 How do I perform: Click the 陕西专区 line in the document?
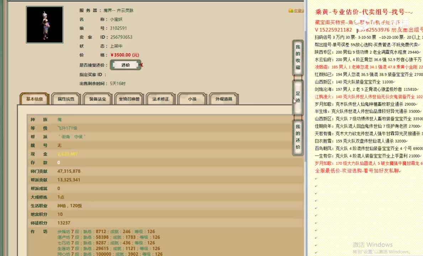tap(367, 52)
